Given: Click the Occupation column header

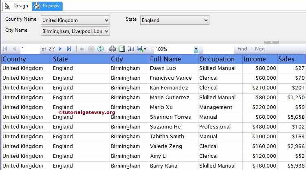Looking at the screenshot, I should 220,59.
